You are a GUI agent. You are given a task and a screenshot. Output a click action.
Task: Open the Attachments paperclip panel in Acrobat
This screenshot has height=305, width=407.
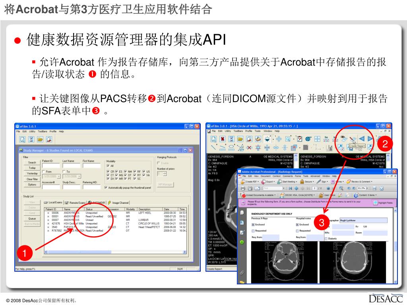[242, 272]
